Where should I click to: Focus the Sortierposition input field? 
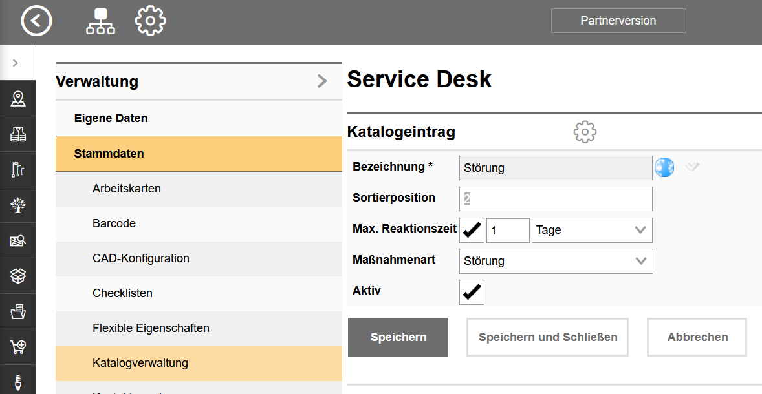(556, 199)
